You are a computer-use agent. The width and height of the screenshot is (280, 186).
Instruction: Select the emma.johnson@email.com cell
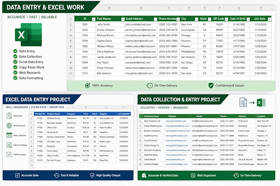coord(141,30)
